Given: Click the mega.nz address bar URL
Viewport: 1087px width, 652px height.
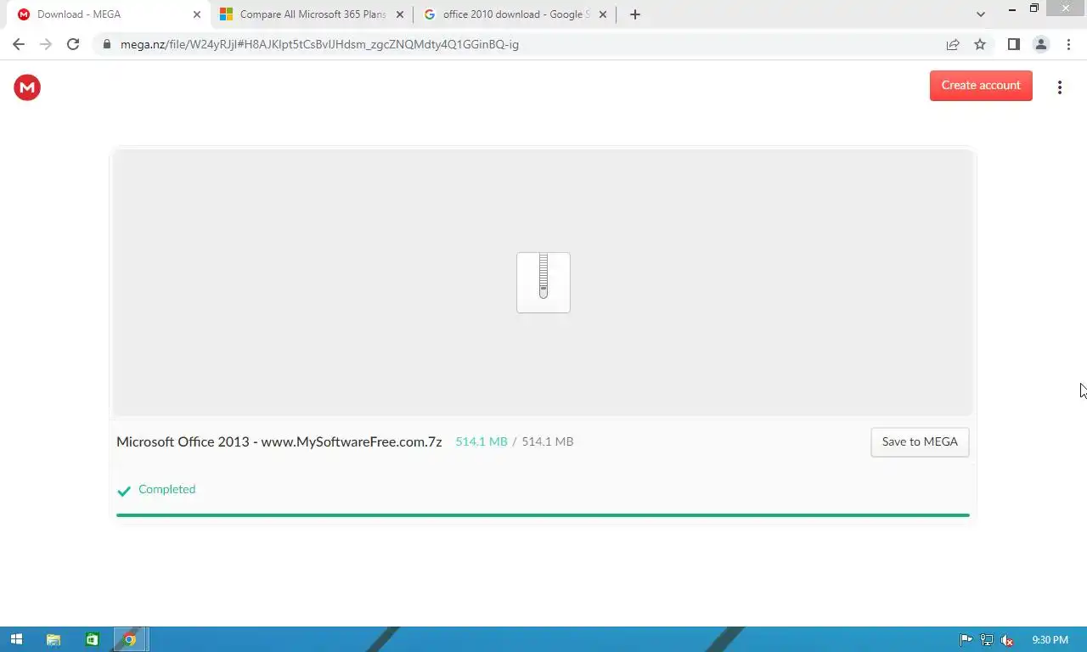Looking at the screenshot, I should coord(319,44).
